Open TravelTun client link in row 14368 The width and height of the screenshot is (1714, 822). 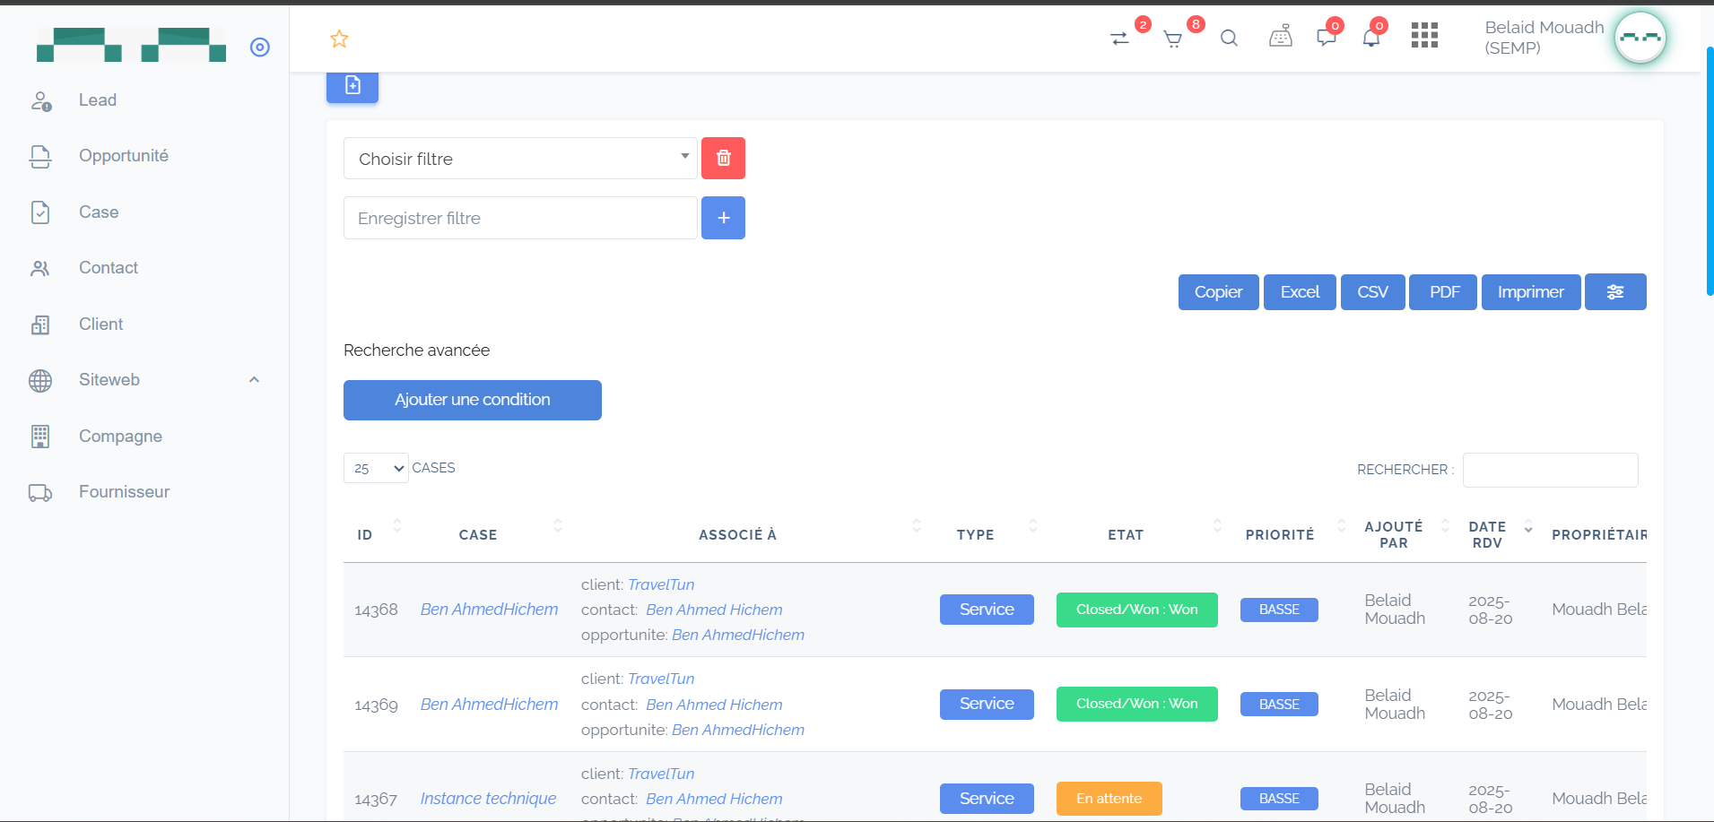click(661, 584)
